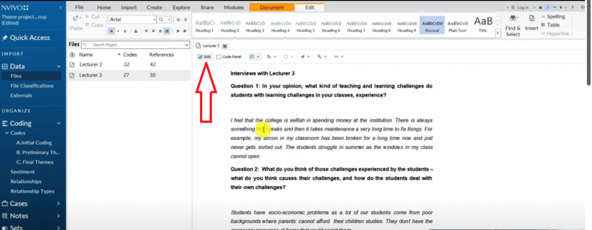The width and height of the screenshot is (592, 230).
Task: Switch to the Import tab
Action: coord(129,7)
